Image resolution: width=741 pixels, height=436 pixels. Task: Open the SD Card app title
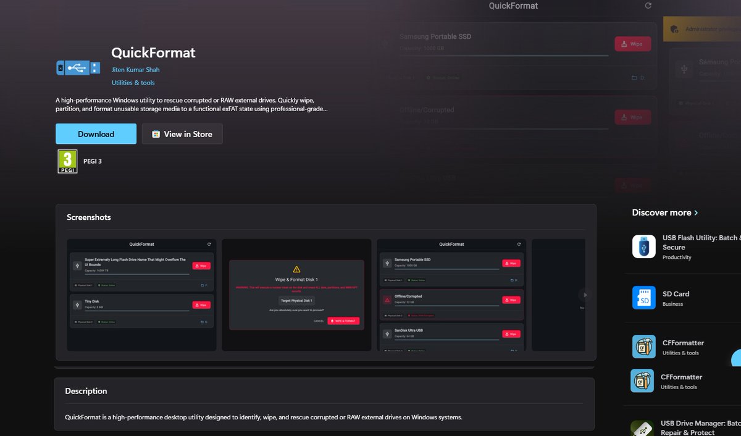point(676,294)
